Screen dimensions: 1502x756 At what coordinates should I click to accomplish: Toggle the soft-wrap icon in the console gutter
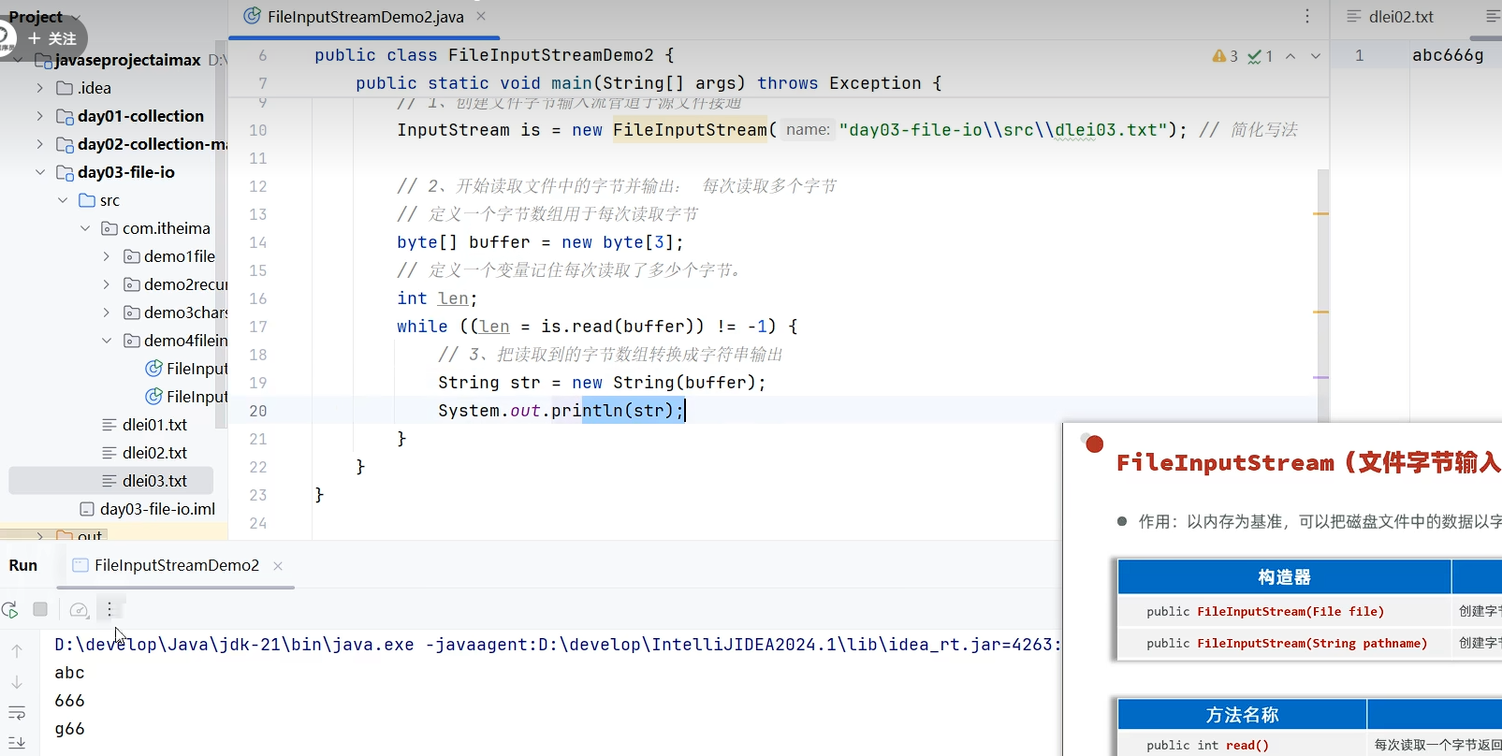(17, 713)
